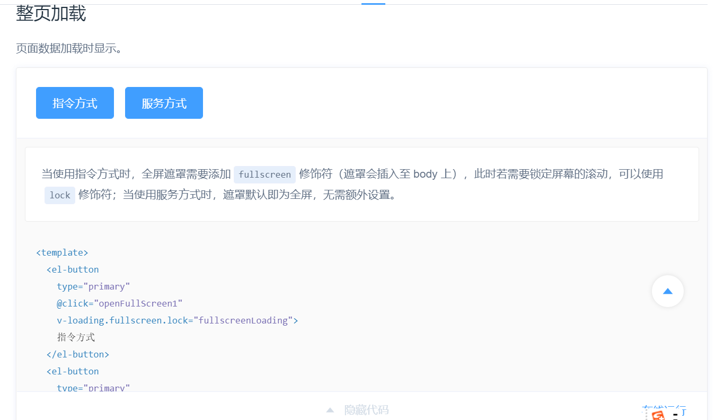Image resolution: width=724 pixels, height=420 pixels.
Task: Click the inline code tag lock
Action: 60,195
